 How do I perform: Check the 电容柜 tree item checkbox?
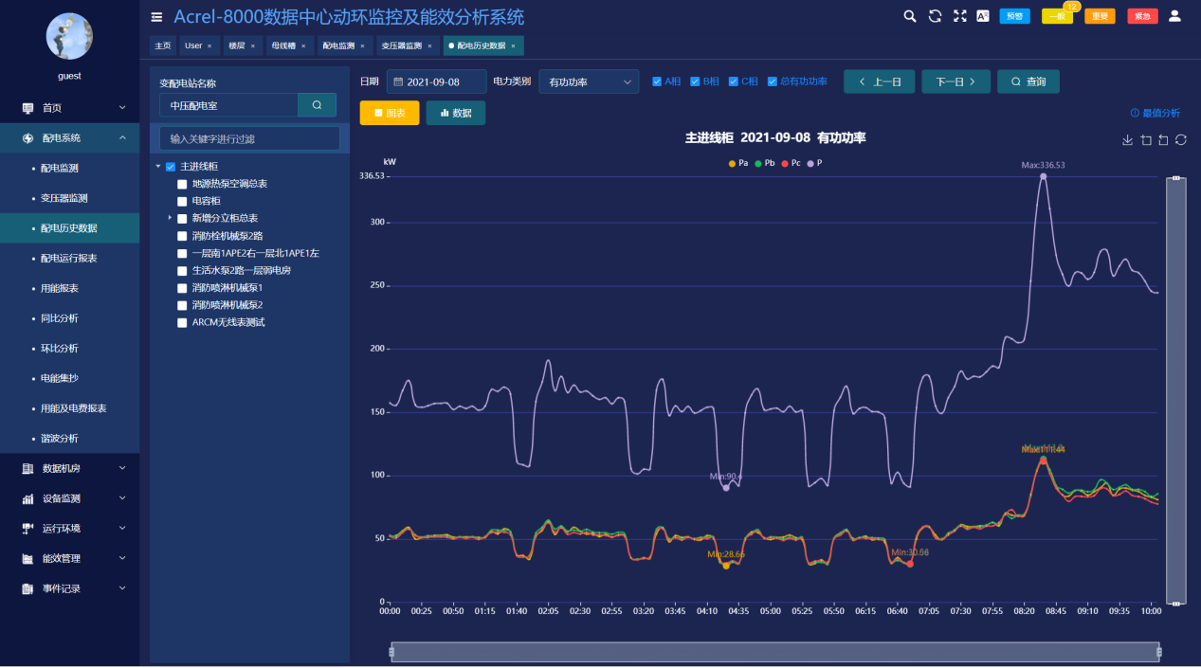coord(182,200)
